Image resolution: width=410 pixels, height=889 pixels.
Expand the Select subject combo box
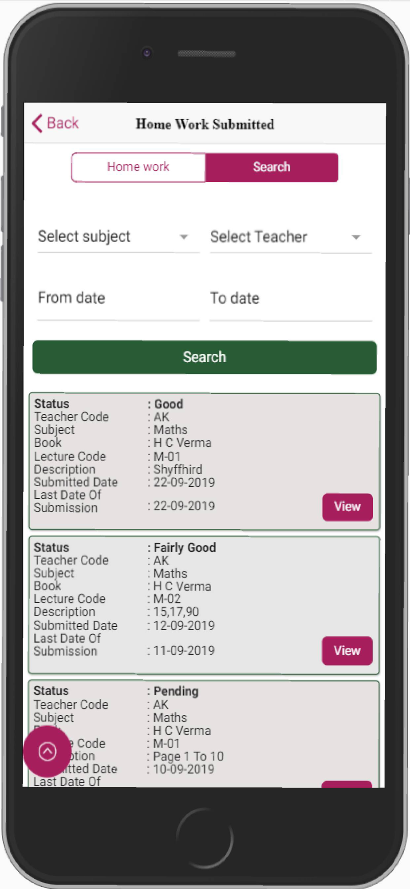[118, 237]
